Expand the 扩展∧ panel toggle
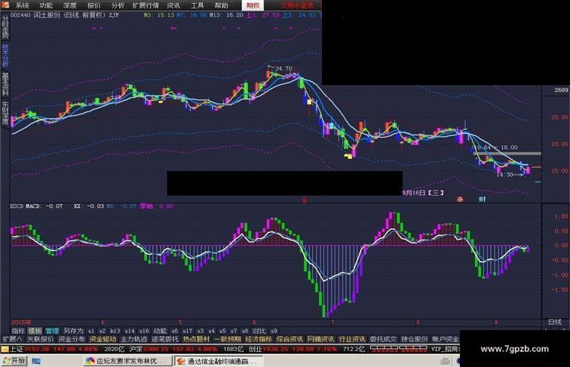 coord(12,339)
